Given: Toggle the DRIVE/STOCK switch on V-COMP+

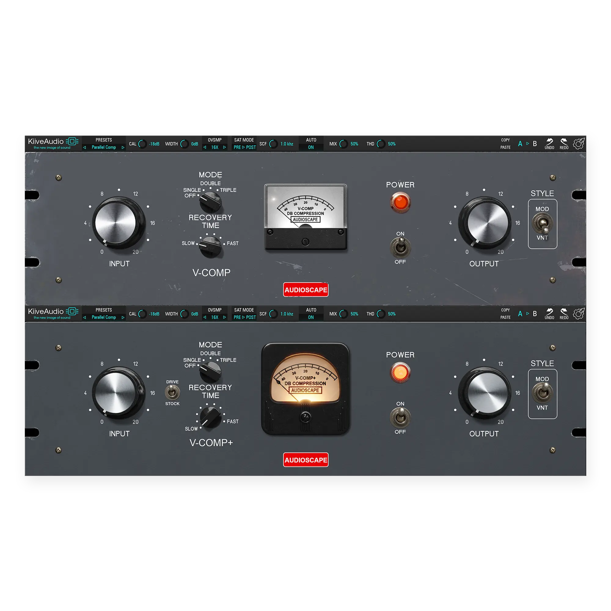Looking at the screenshot, I should (172, 393).
